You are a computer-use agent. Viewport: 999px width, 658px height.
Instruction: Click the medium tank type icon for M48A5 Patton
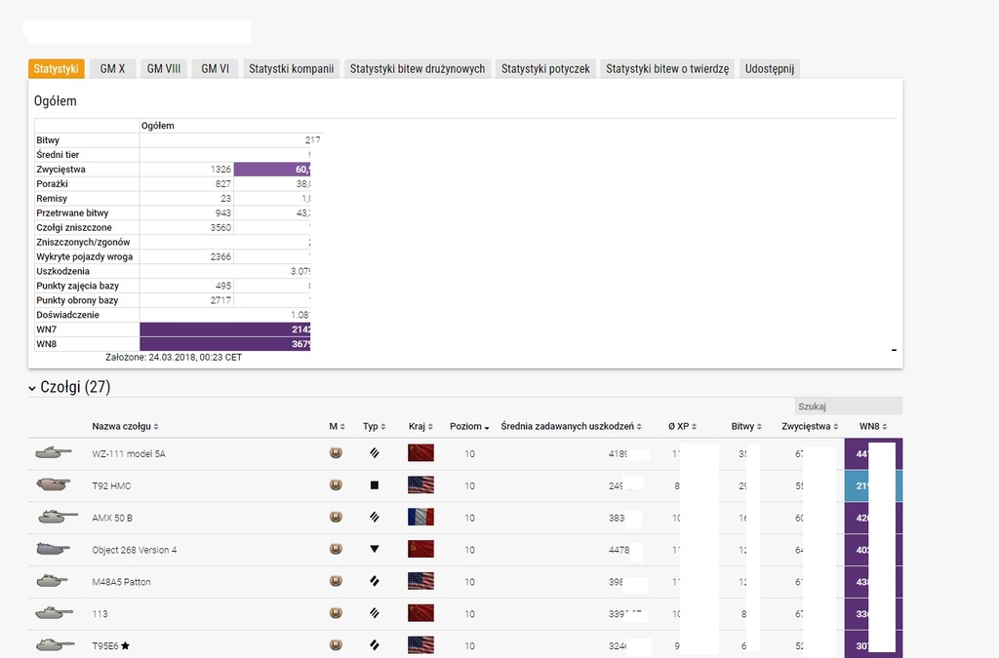tap(375, 581)
